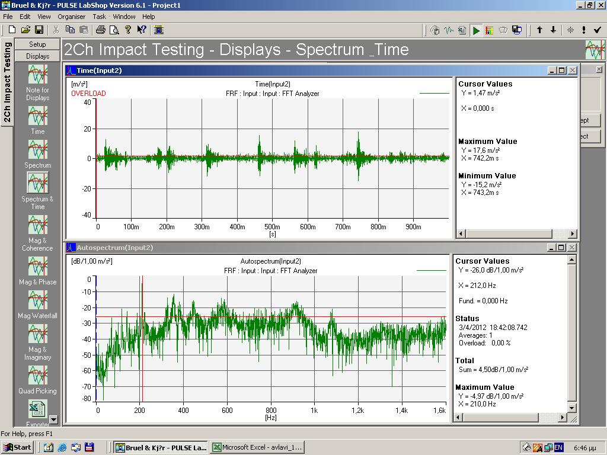Click the New document toolbar icon
This screenshot has width=607, height=455.
[x=12, y=30]
